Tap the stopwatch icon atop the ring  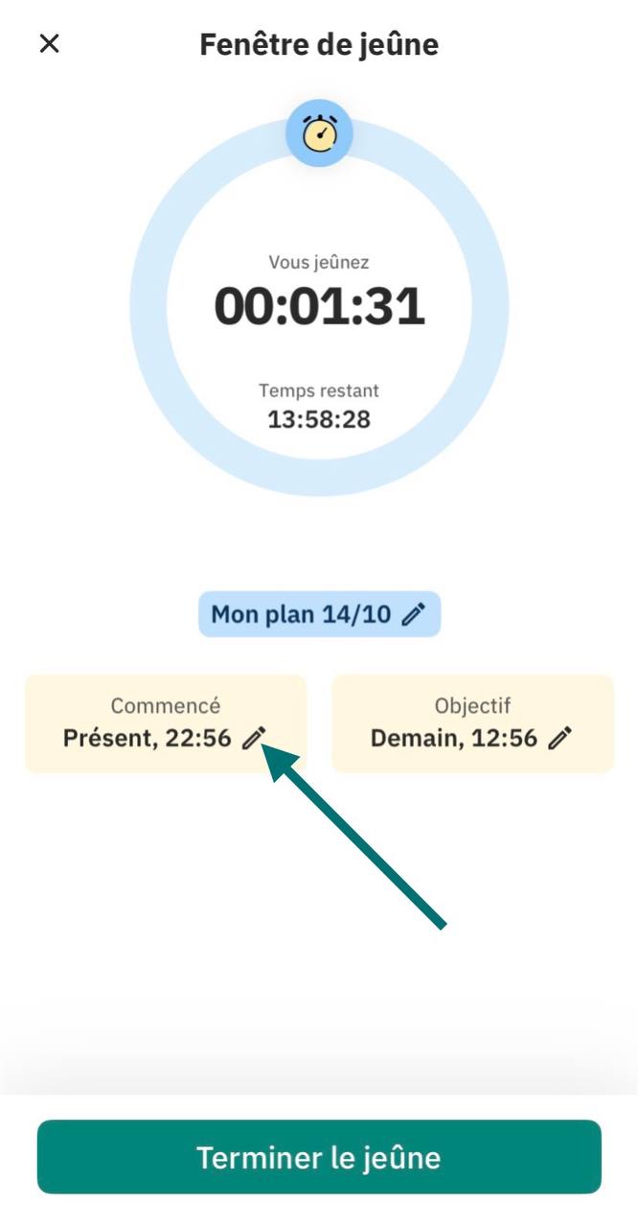tap(319, 133)
